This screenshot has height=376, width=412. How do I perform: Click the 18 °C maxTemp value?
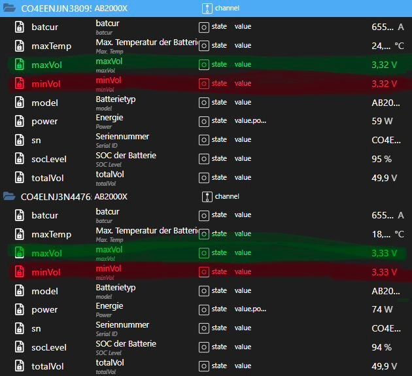(x=388, y=234)
